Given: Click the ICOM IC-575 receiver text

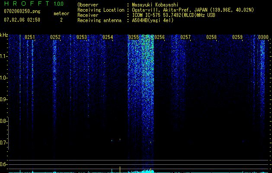Looking at the screenshot, I should [173, 15].
